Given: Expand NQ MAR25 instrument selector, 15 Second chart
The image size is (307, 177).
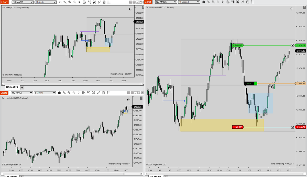Looking at the screenshot, I should [x=166, y=2].
